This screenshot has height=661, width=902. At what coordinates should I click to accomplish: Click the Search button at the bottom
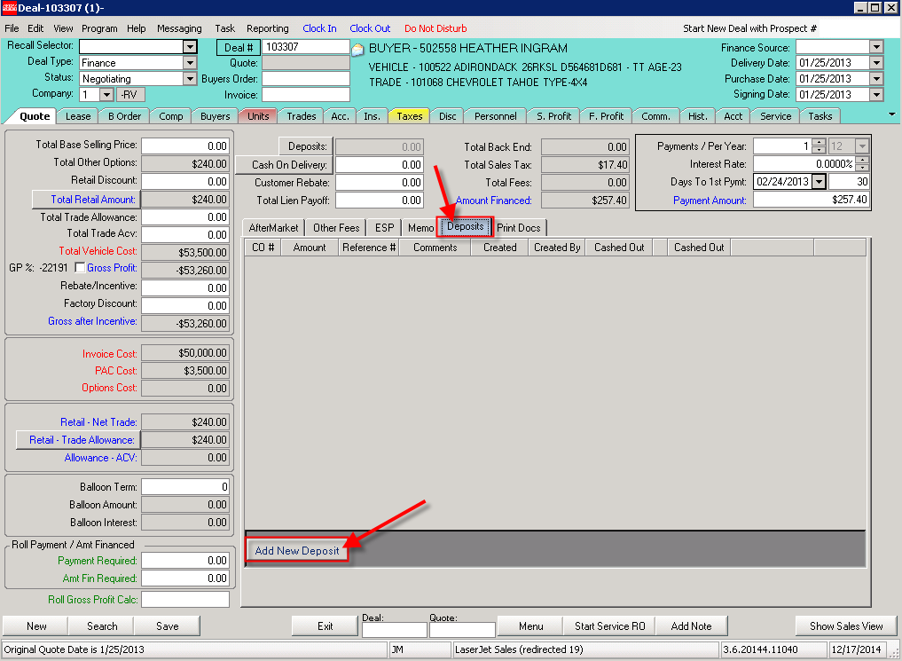102,626
